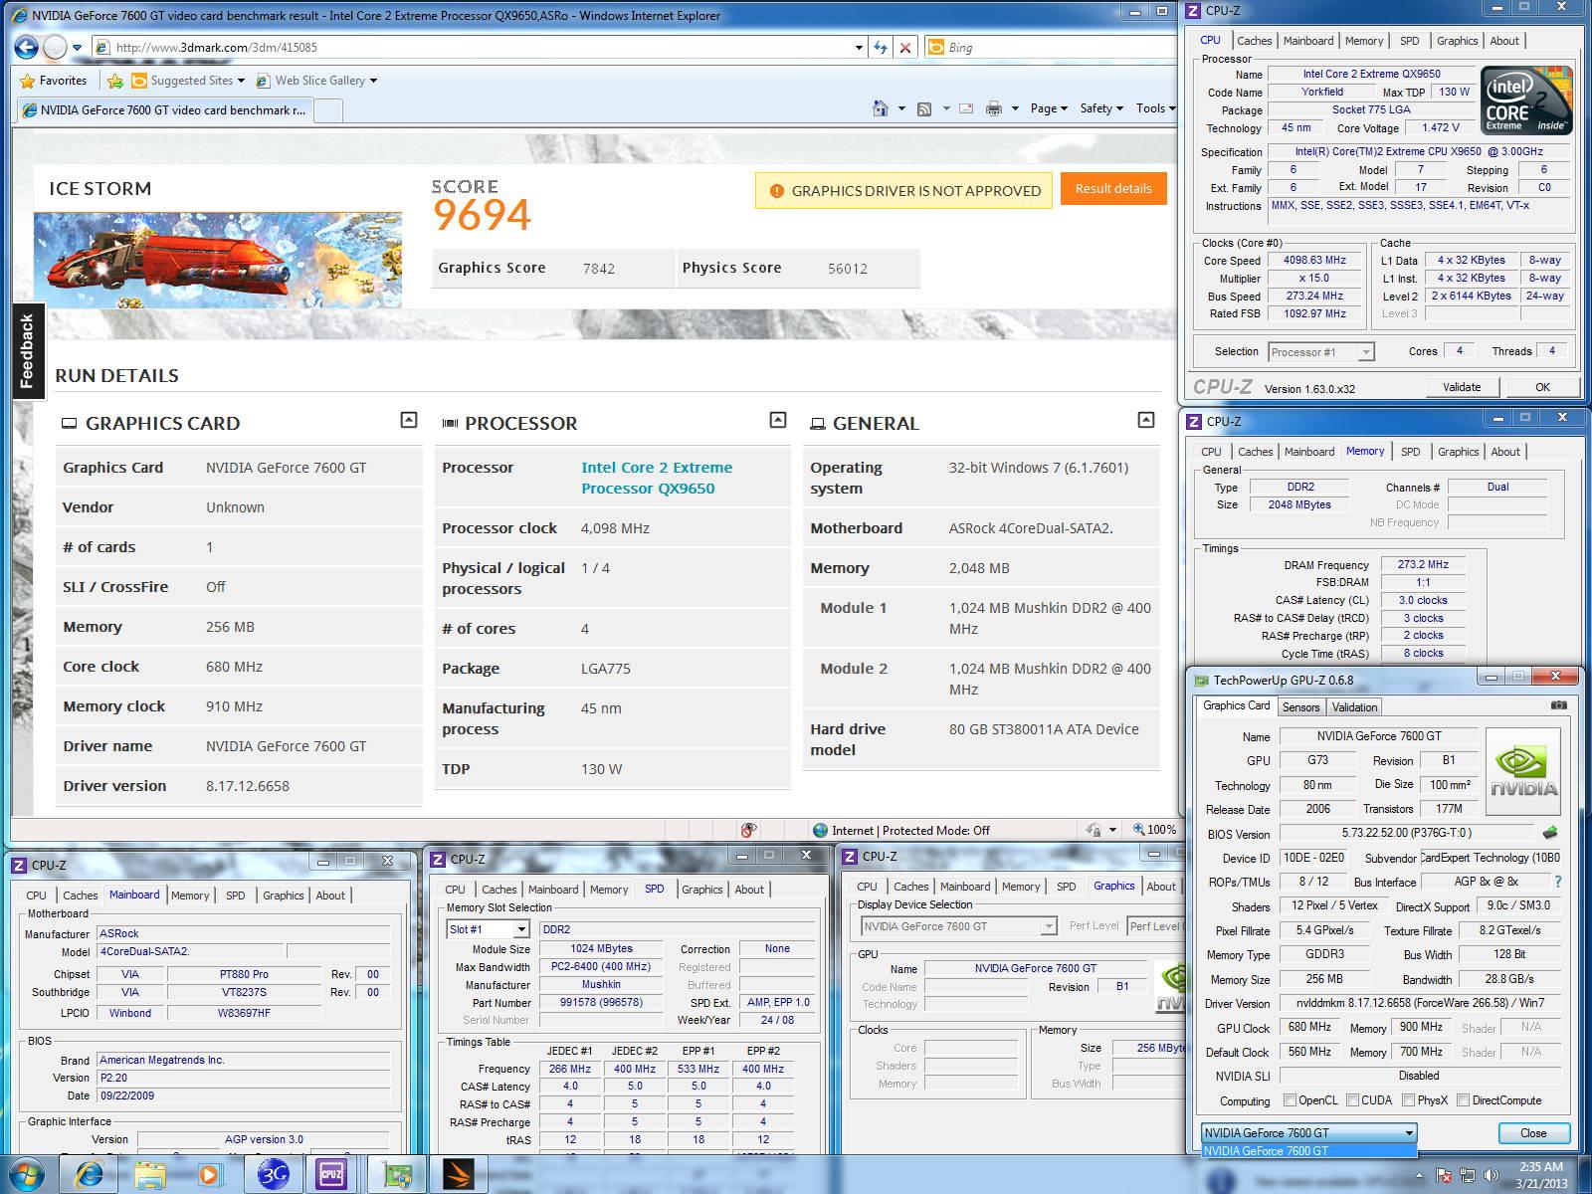Switch to the Validation tab in GPU-Z
This screenshot has height=1194, width=1592.
coord(1354,707)
